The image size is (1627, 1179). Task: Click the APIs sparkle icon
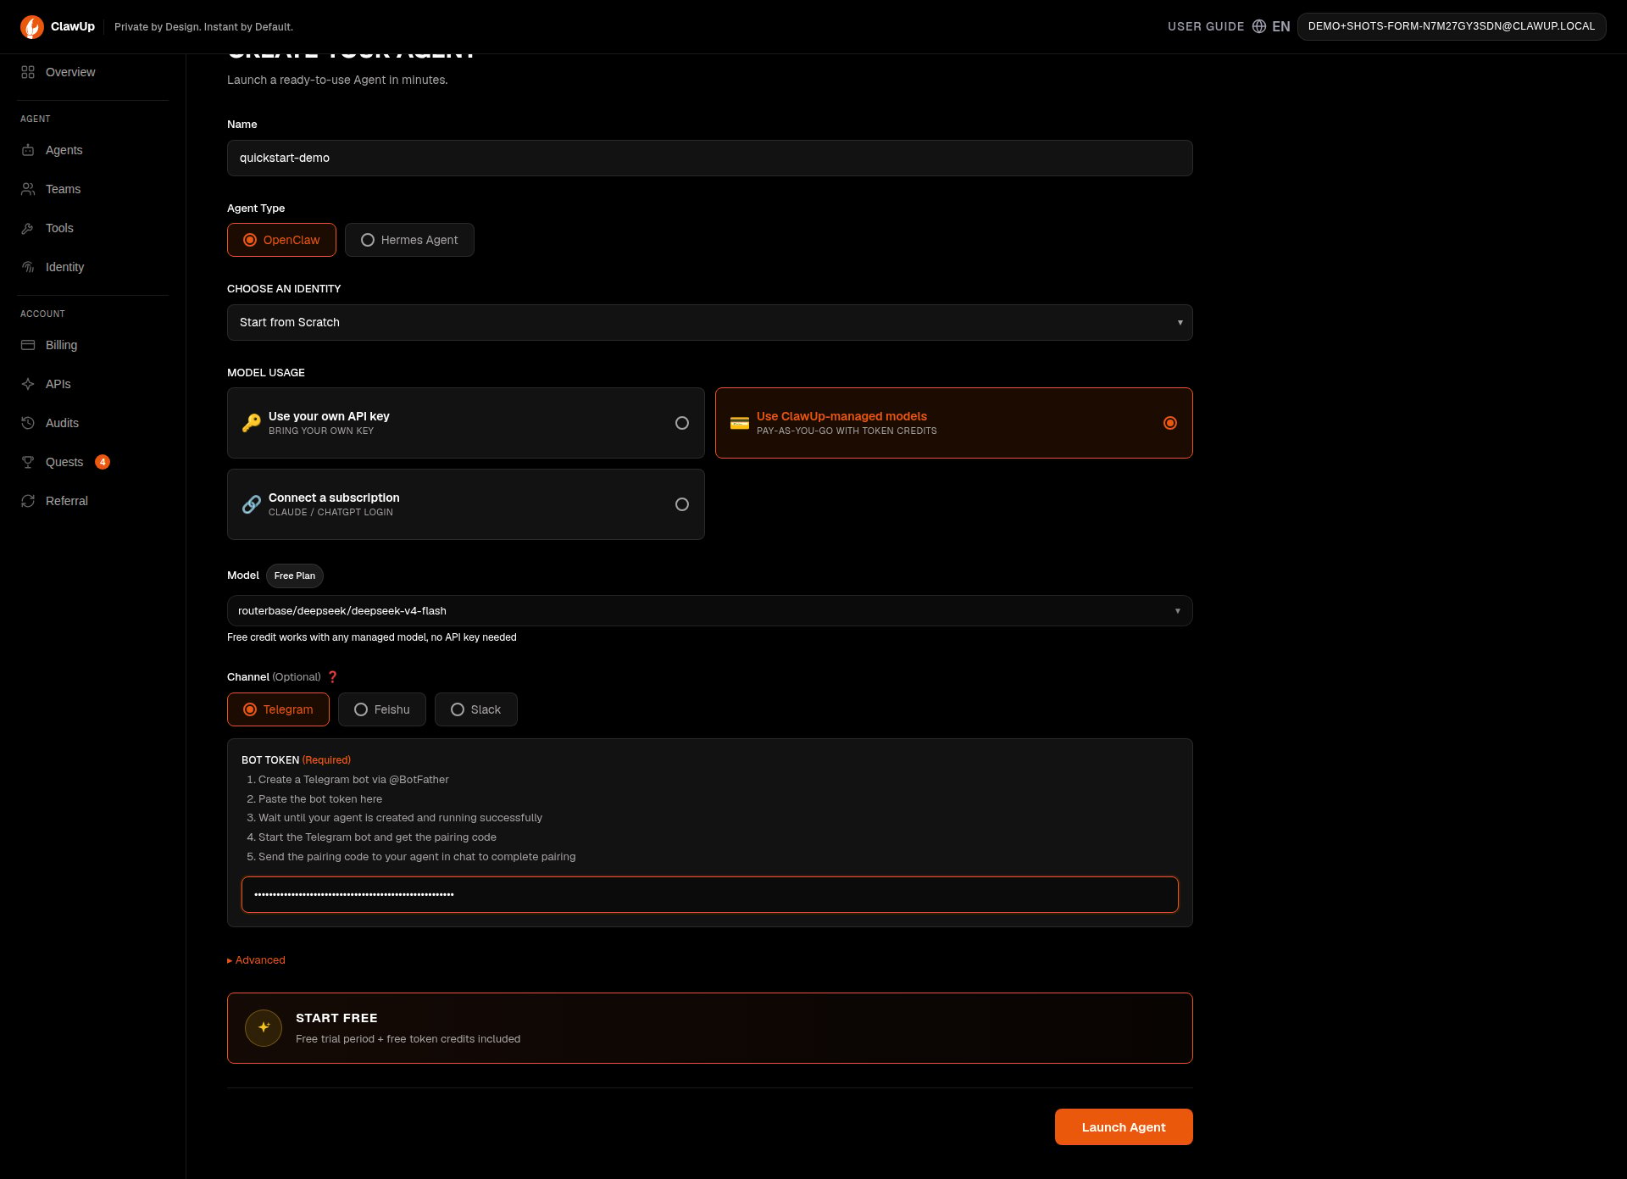(x=28, y=384)
